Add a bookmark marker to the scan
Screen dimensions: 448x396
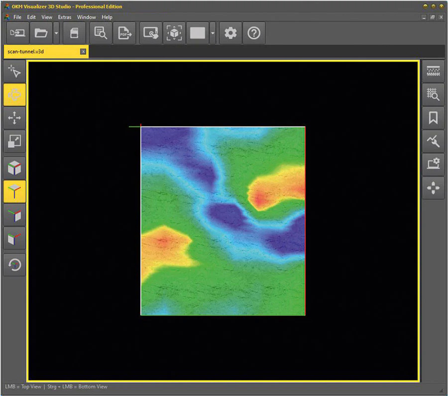[x=433, y=118]
